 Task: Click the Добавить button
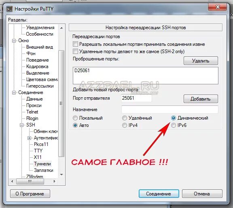[x=201, y=99]
